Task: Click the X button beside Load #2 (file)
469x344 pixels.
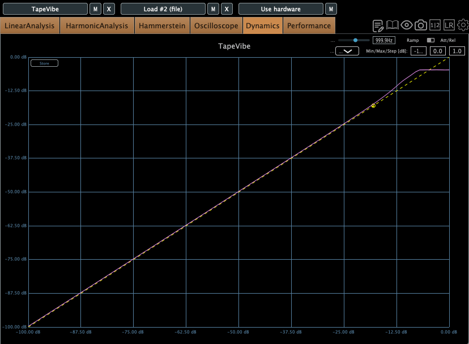Action: tap(227, 9)
